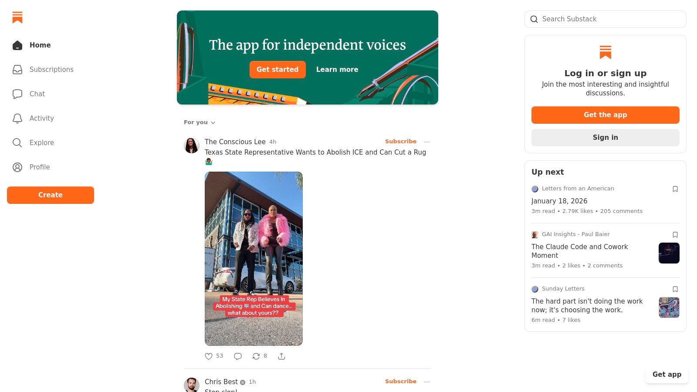Click the Sign in button
The height and width of the screenshot is (392, 697).
(x=605, y=138)
